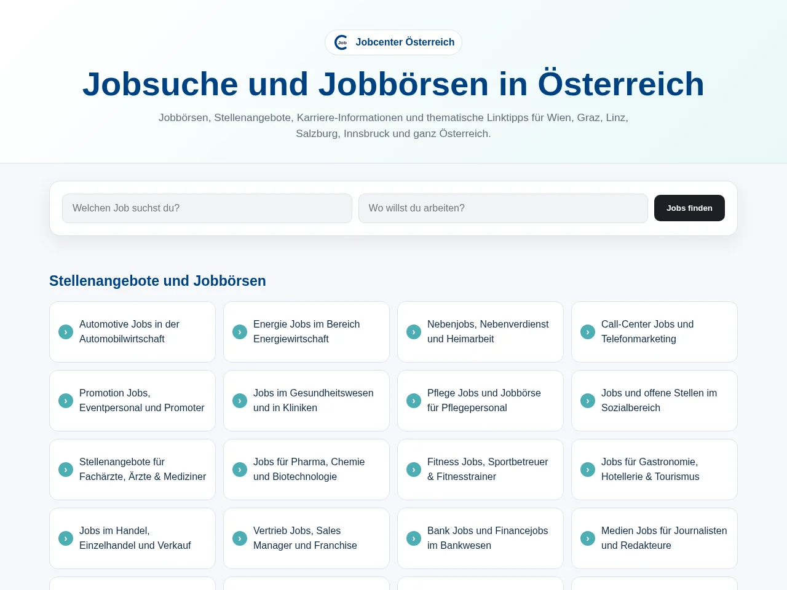
Task: Click the arrow icon beside Bank Jobs
Action: point(414,538)
